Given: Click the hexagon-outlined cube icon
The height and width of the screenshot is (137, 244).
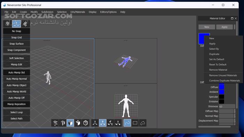Looking at the screenshot, I should pos(86,123).
